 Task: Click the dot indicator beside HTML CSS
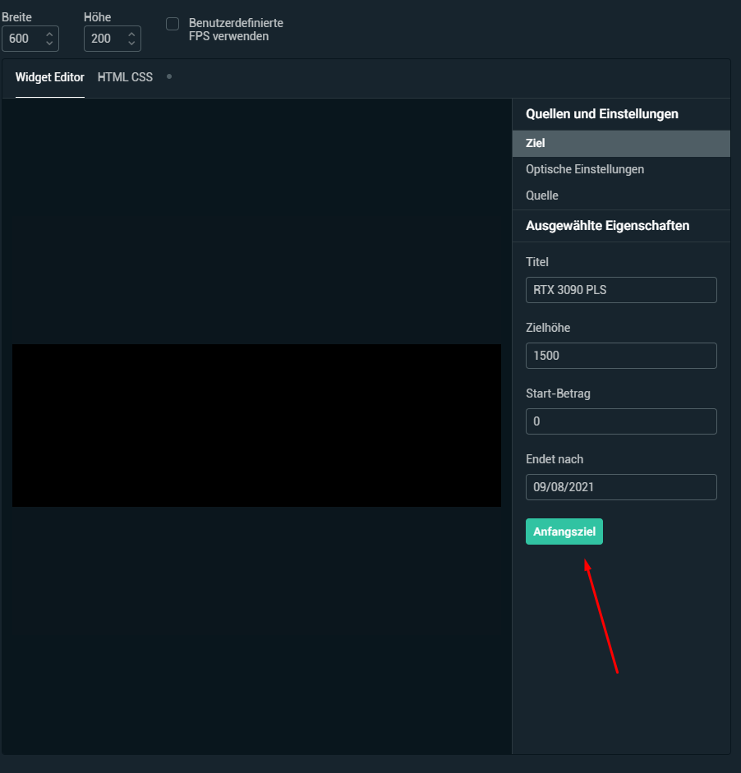(169, 76)
